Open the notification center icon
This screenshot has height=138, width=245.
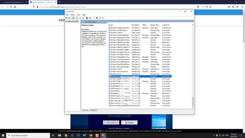[241, 135]
